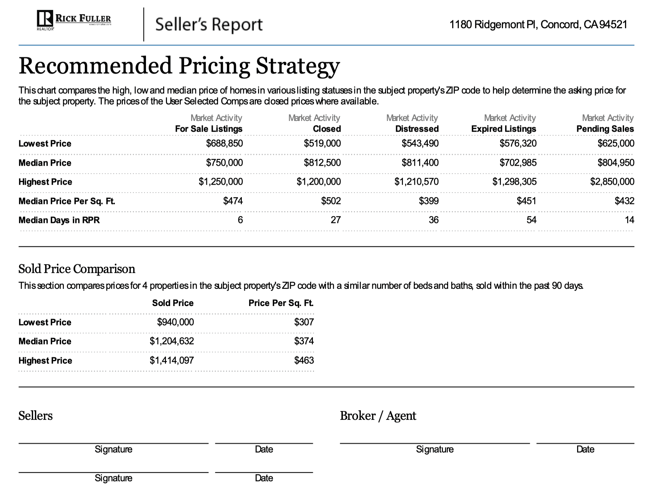Click the Closed market activity column header
Image resolution: width=652 pixels, height=488 pixels.
[x=327, y=129]
